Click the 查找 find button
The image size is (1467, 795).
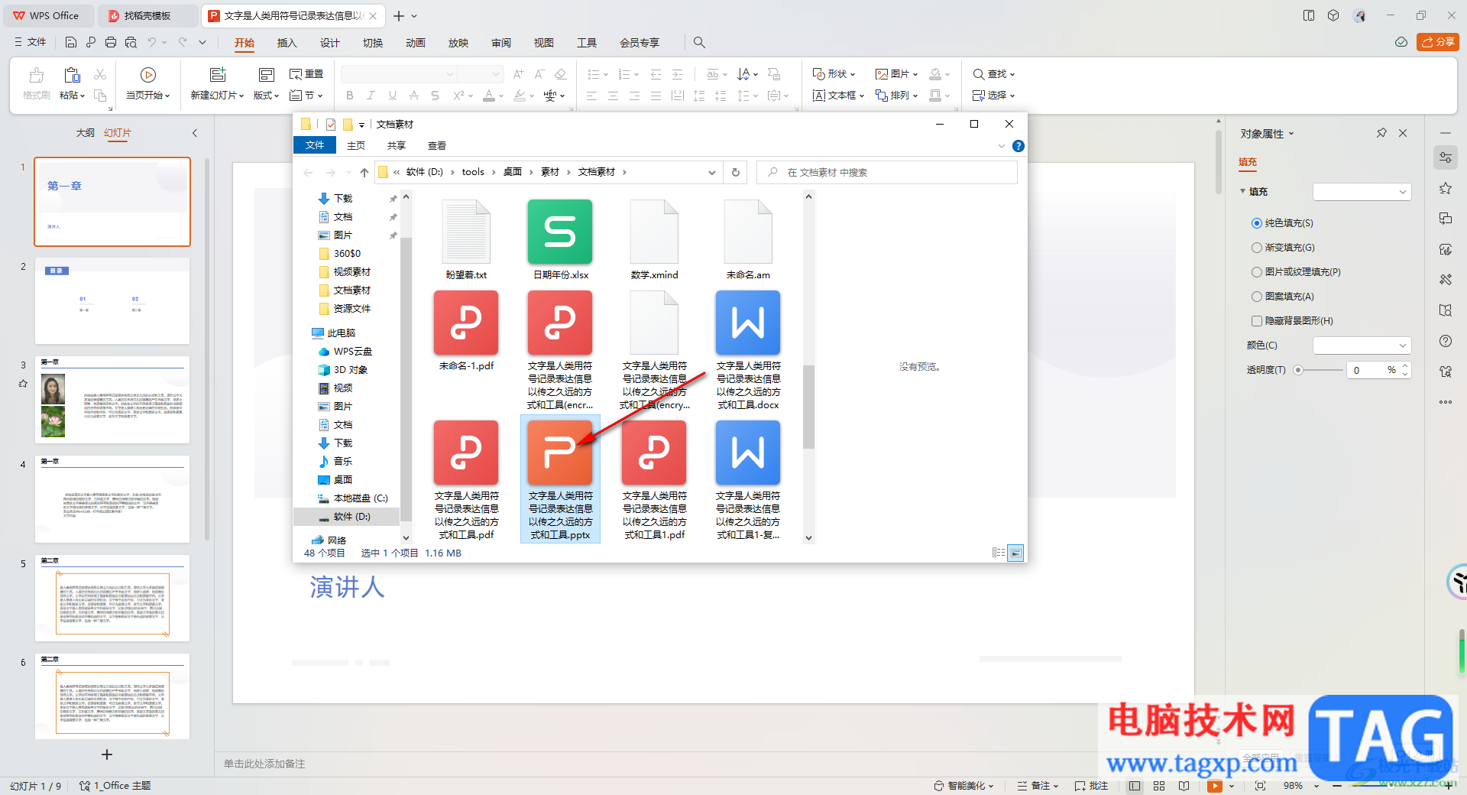click(993, 74)
